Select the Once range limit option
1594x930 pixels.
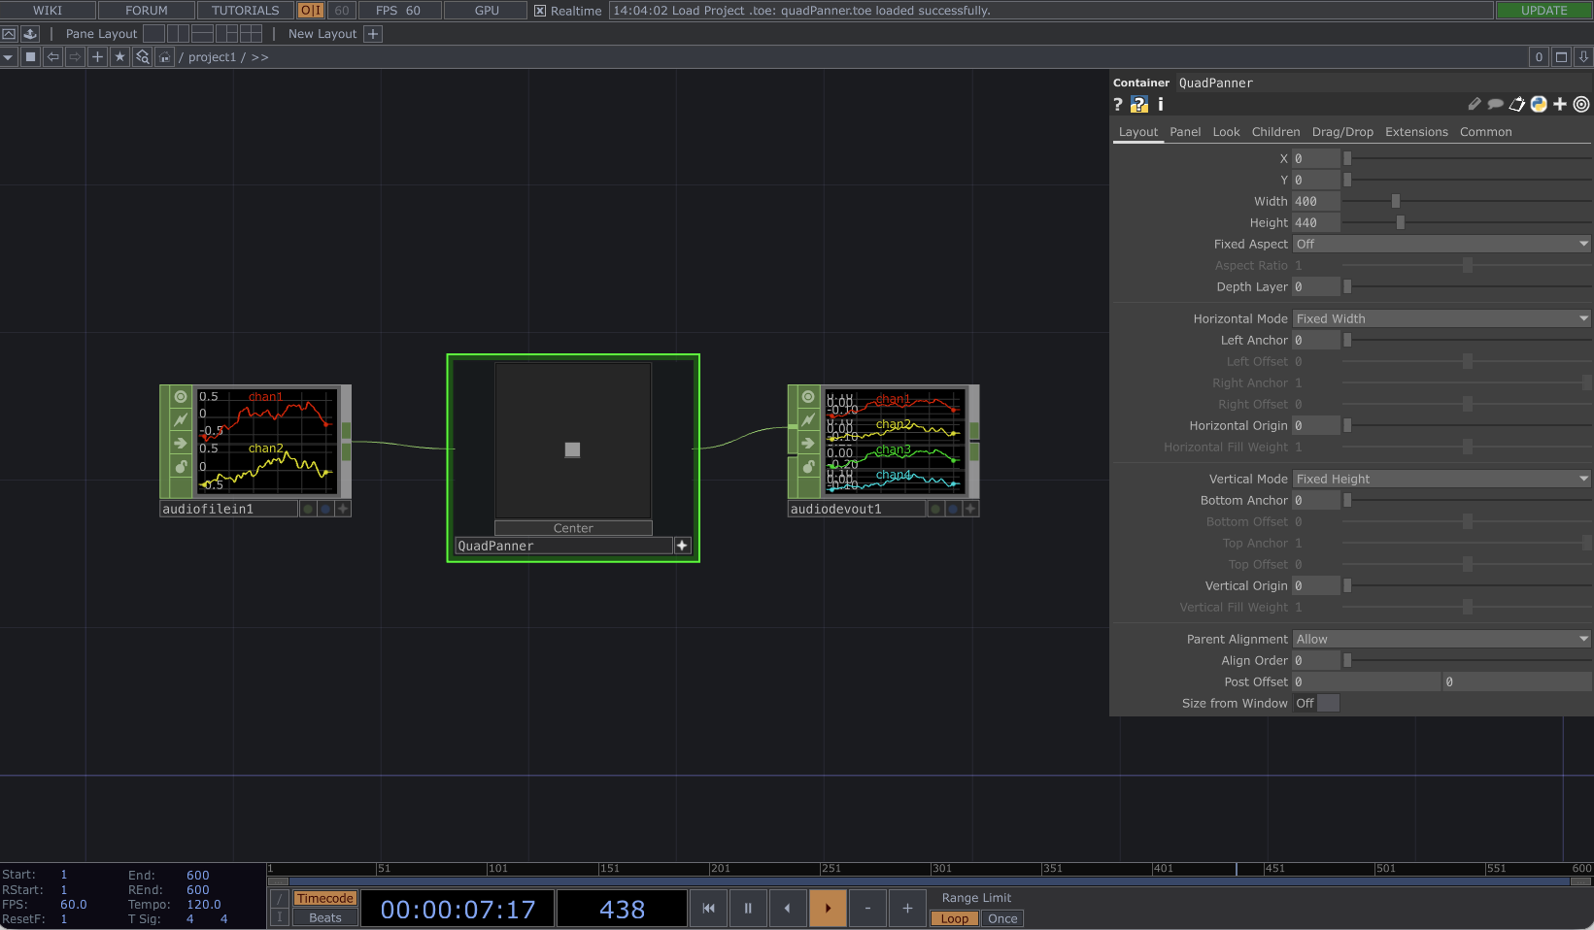coord(1002,918)
